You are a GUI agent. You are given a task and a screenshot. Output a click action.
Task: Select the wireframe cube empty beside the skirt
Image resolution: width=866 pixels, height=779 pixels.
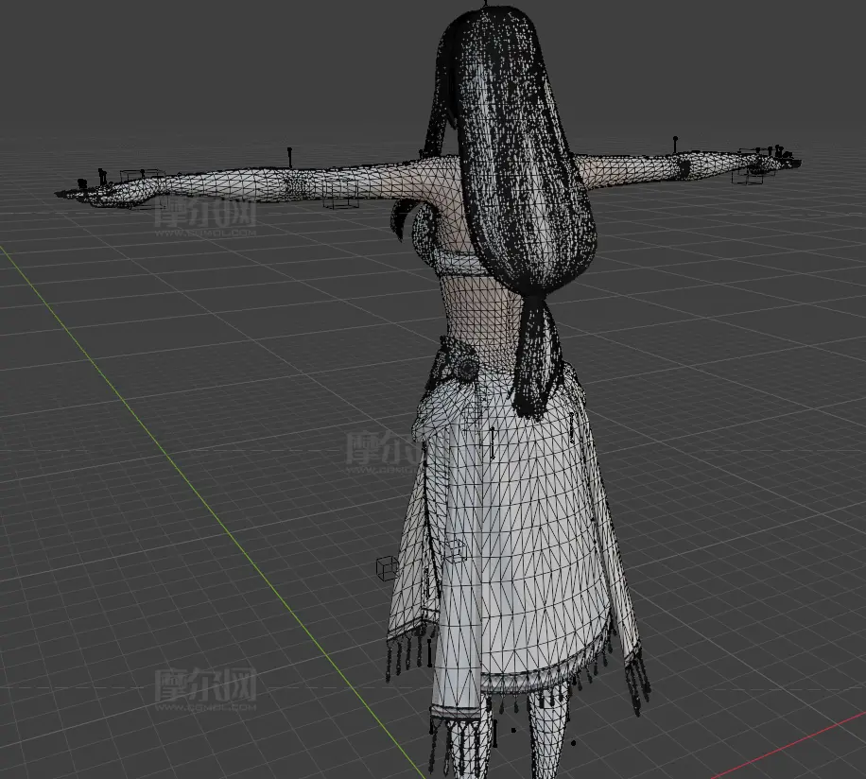point(387,567)
